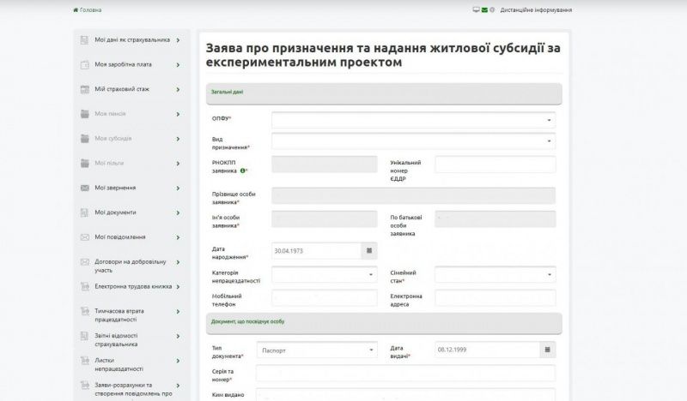Click the calendar icon beside Мій страховий стаж

pyautogui.click(x=85, y=89)
